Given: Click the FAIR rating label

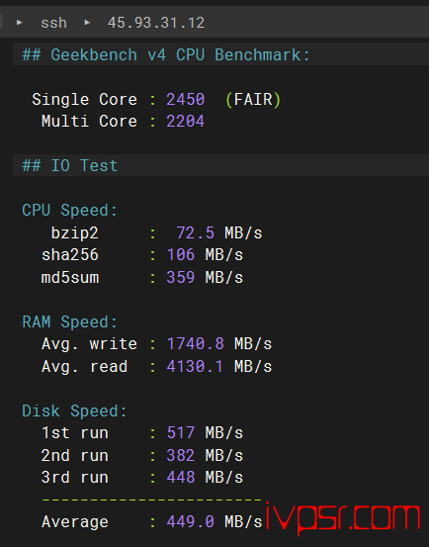Looking at the screenshot, I should pos(253,100).
